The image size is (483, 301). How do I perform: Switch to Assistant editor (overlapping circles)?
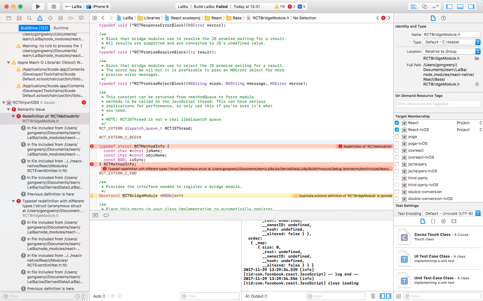(425, 7)
